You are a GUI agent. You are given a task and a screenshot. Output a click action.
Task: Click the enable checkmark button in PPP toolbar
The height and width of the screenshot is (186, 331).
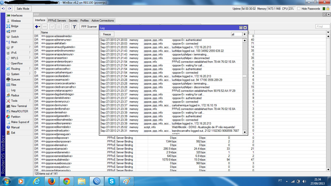pyautogui.click(x=52, y=26)
